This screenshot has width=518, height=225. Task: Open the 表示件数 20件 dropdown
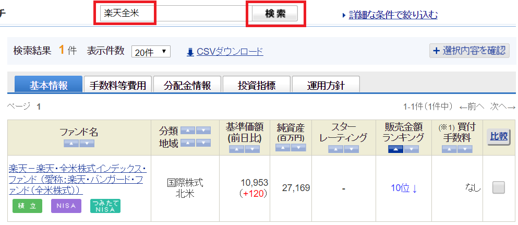click(151, 52)
